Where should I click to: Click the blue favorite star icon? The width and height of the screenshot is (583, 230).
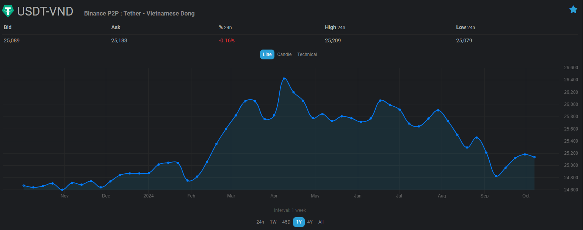573,9
